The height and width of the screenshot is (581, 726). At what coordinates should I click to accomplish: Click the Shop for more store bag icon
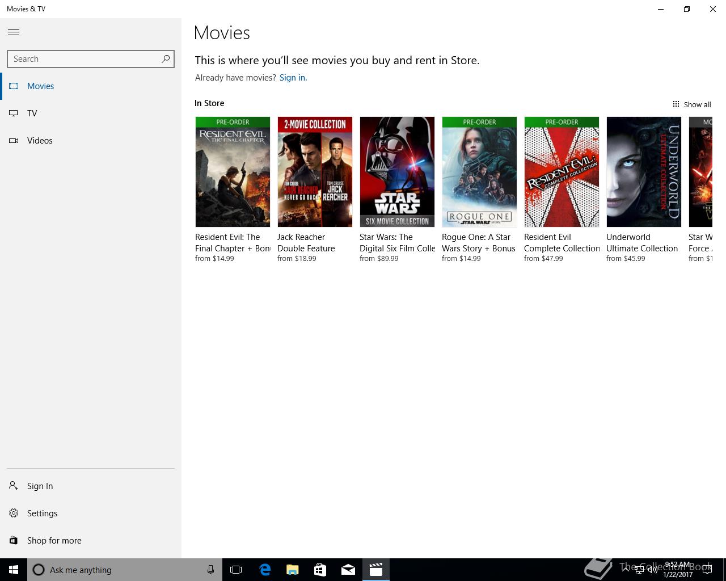coord(14,540)
